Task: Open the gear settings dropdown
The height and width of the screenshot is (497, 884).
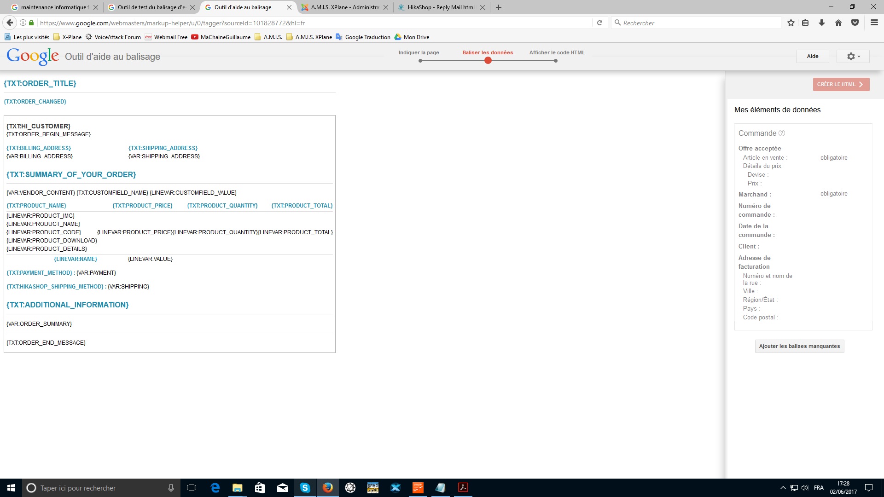Action: (853, 56)
